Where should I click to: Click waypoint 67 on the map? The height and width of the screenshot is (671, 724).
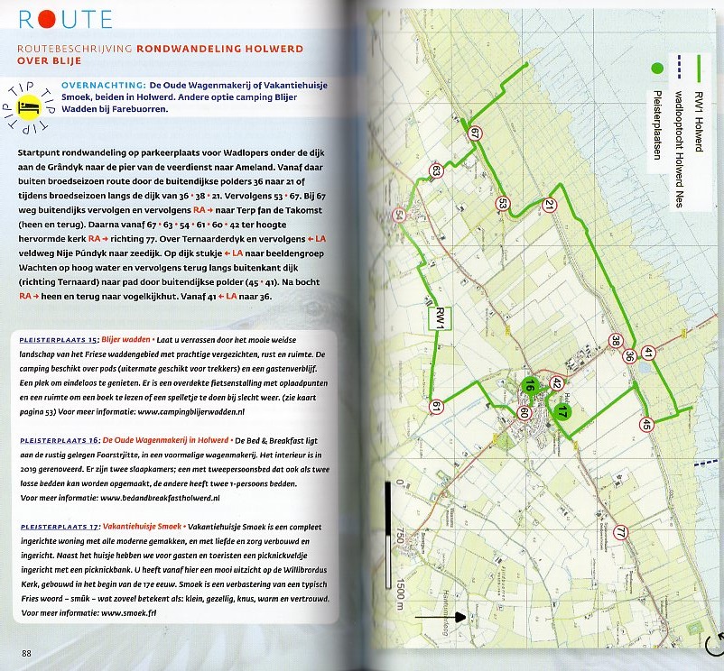click(x=476, y=133)
